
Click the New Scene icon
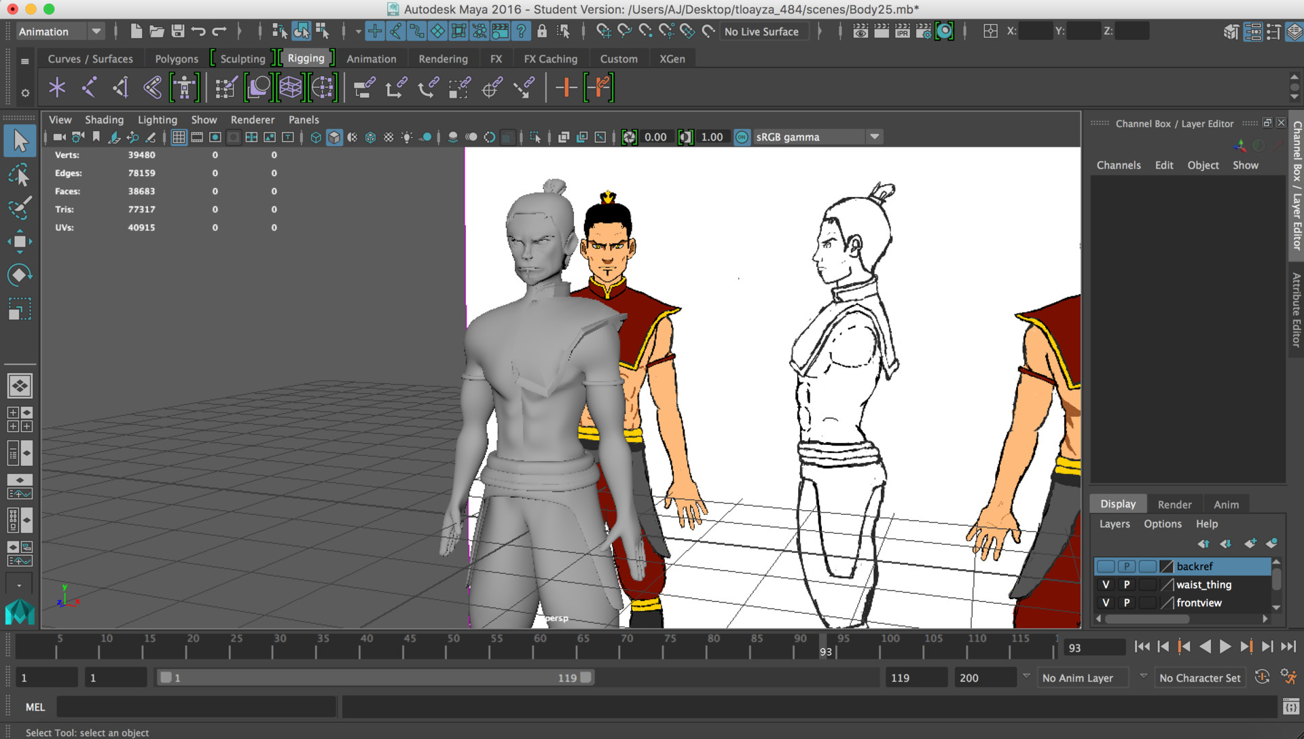[x=136, y=31]
